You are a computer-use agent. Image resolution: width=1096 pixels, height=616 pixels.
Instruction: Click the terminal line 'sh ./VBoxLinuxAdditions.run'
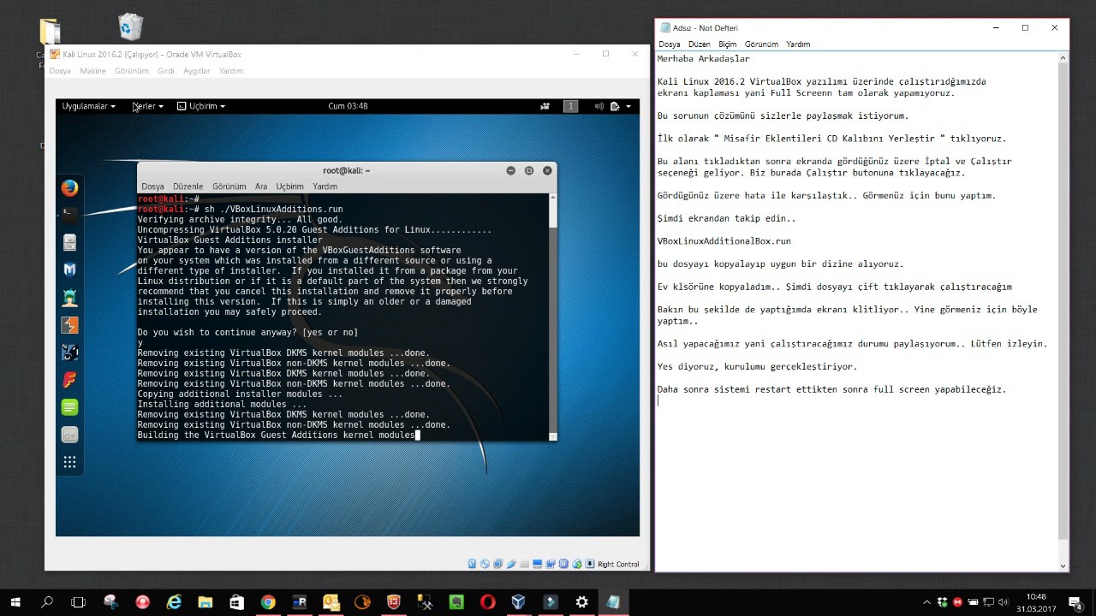click(273, 209)
